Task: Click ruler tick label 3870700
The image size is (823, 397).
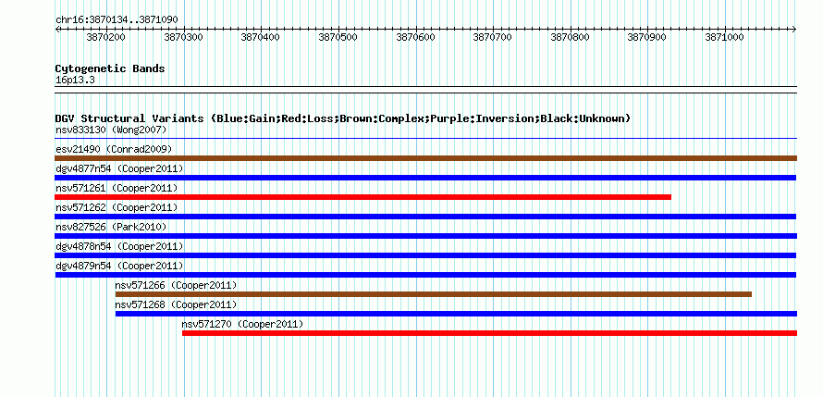Action: pos(493,37)
